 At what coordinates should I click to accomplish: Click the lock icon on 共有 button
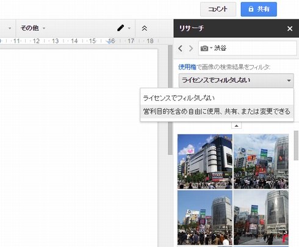click(251, 9)
